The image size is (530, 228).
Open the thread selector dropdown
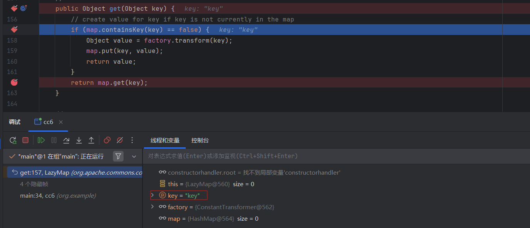[134, 156]
